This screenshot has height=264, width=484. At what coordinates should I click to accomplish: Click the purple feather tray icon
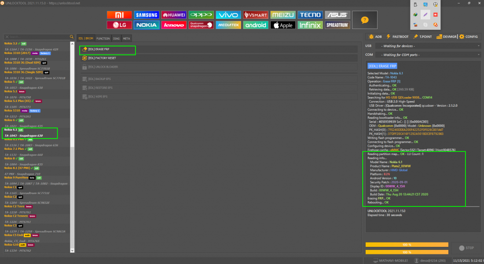pyautogui.click(x=425, y=14)
